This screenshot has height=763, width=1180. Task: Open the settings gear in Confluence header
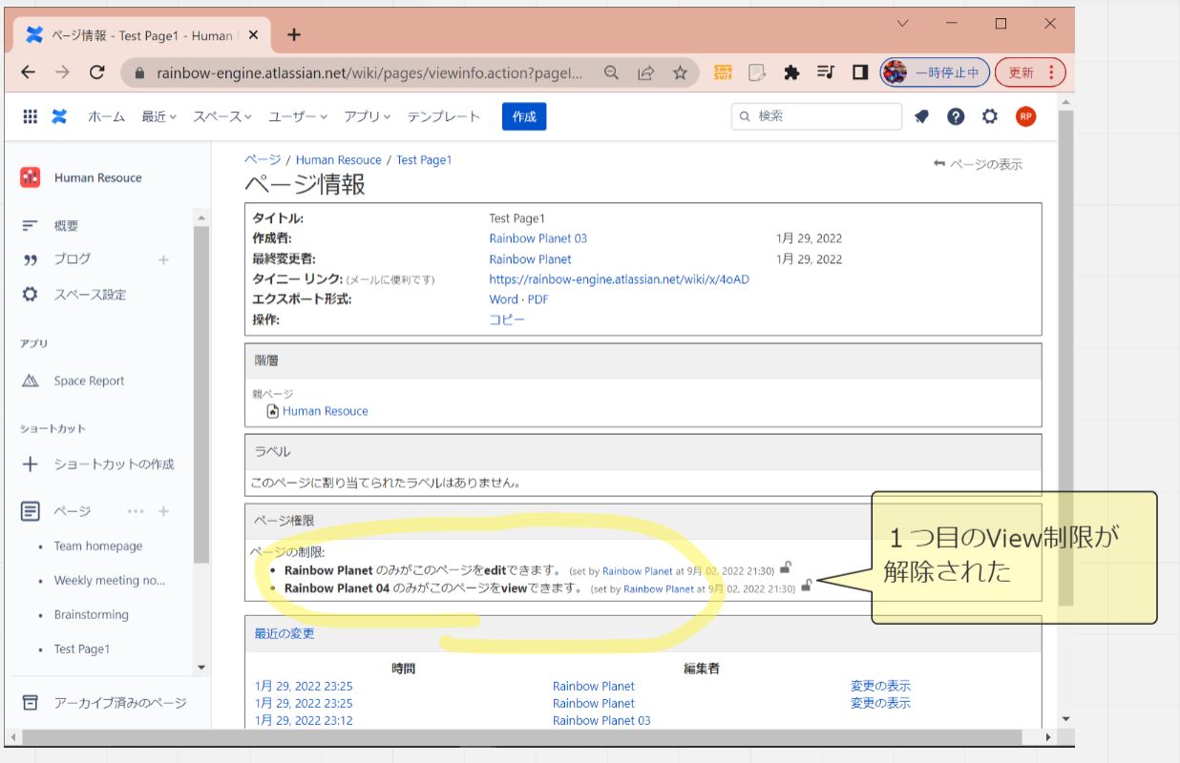pos(990,116)
